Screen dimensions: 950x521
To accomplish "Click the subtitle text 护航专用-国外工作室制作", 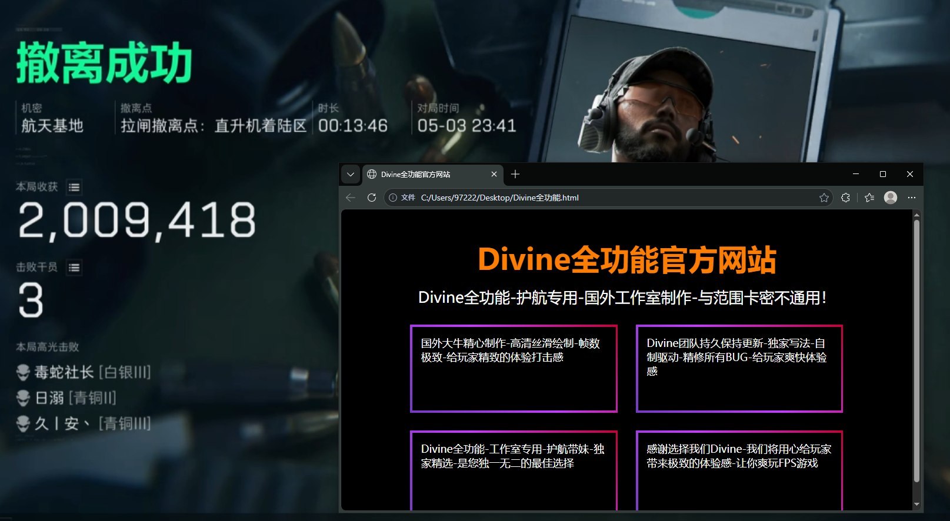I will (x=604, y=298).
